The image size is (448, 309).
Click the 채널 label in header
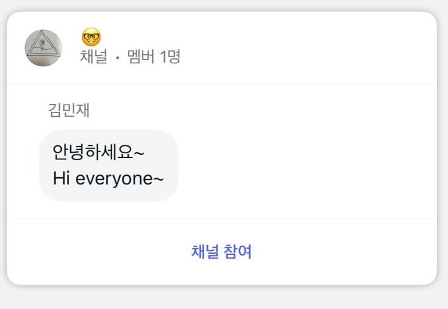(x=94, y=57)
